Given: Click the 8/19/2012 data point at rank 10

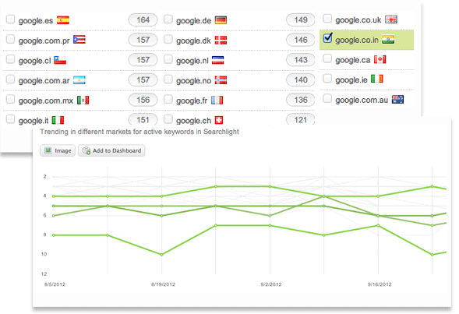Looking at the screenshot, I should click(161, 255).
